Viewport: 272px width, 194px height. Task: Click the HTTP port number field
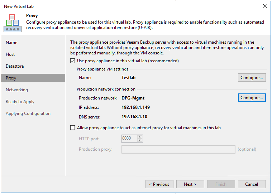(x=129, y=139)
